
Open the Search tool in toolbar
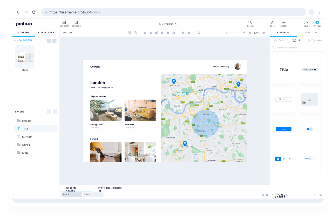(x=250, y=22)
